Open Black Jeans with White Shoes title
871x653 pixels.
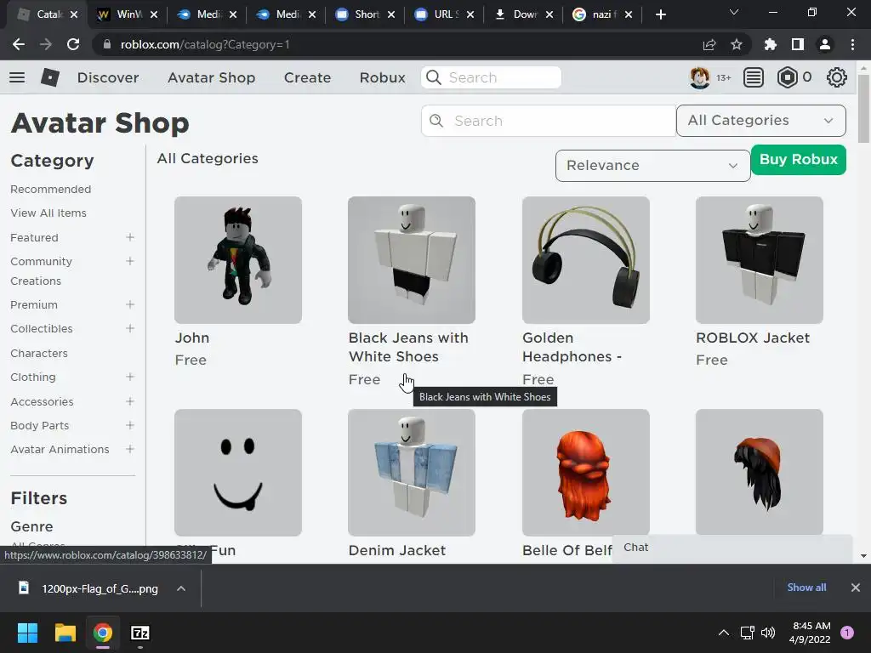point(408,347)
